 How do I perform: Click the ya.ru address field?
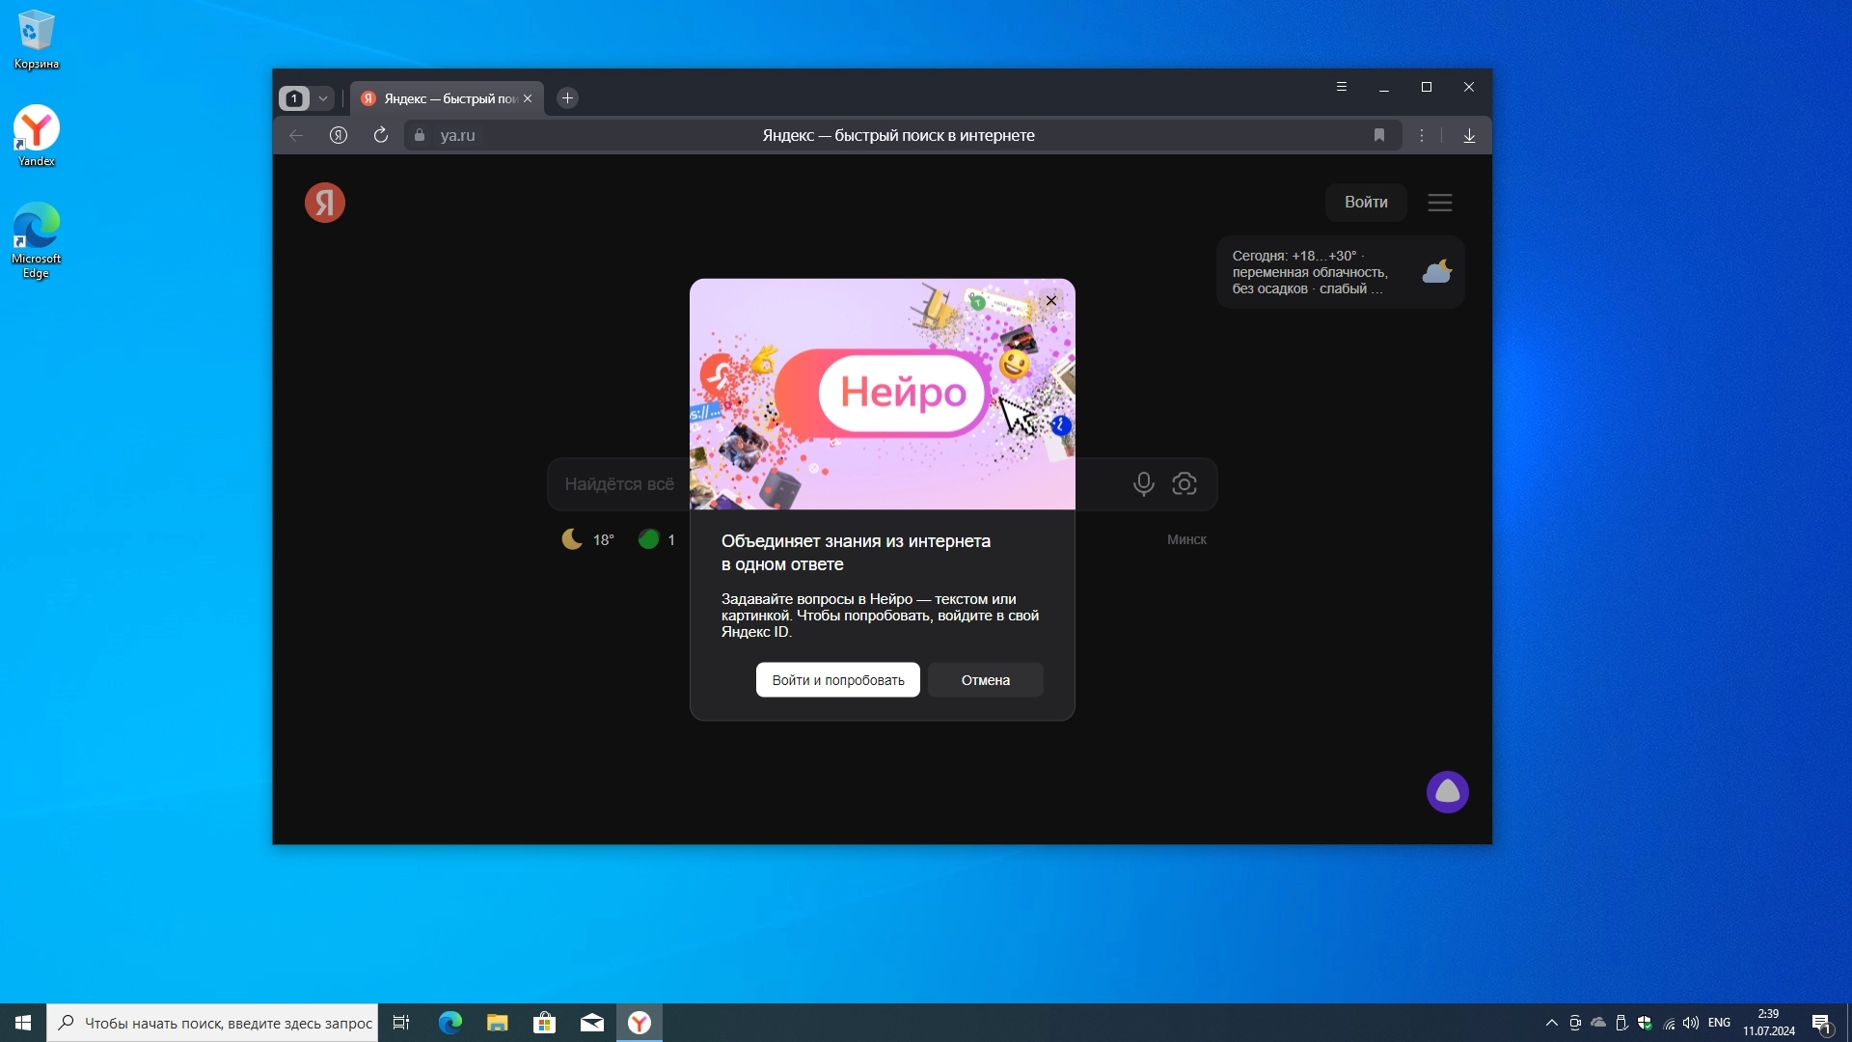point(458,135)
